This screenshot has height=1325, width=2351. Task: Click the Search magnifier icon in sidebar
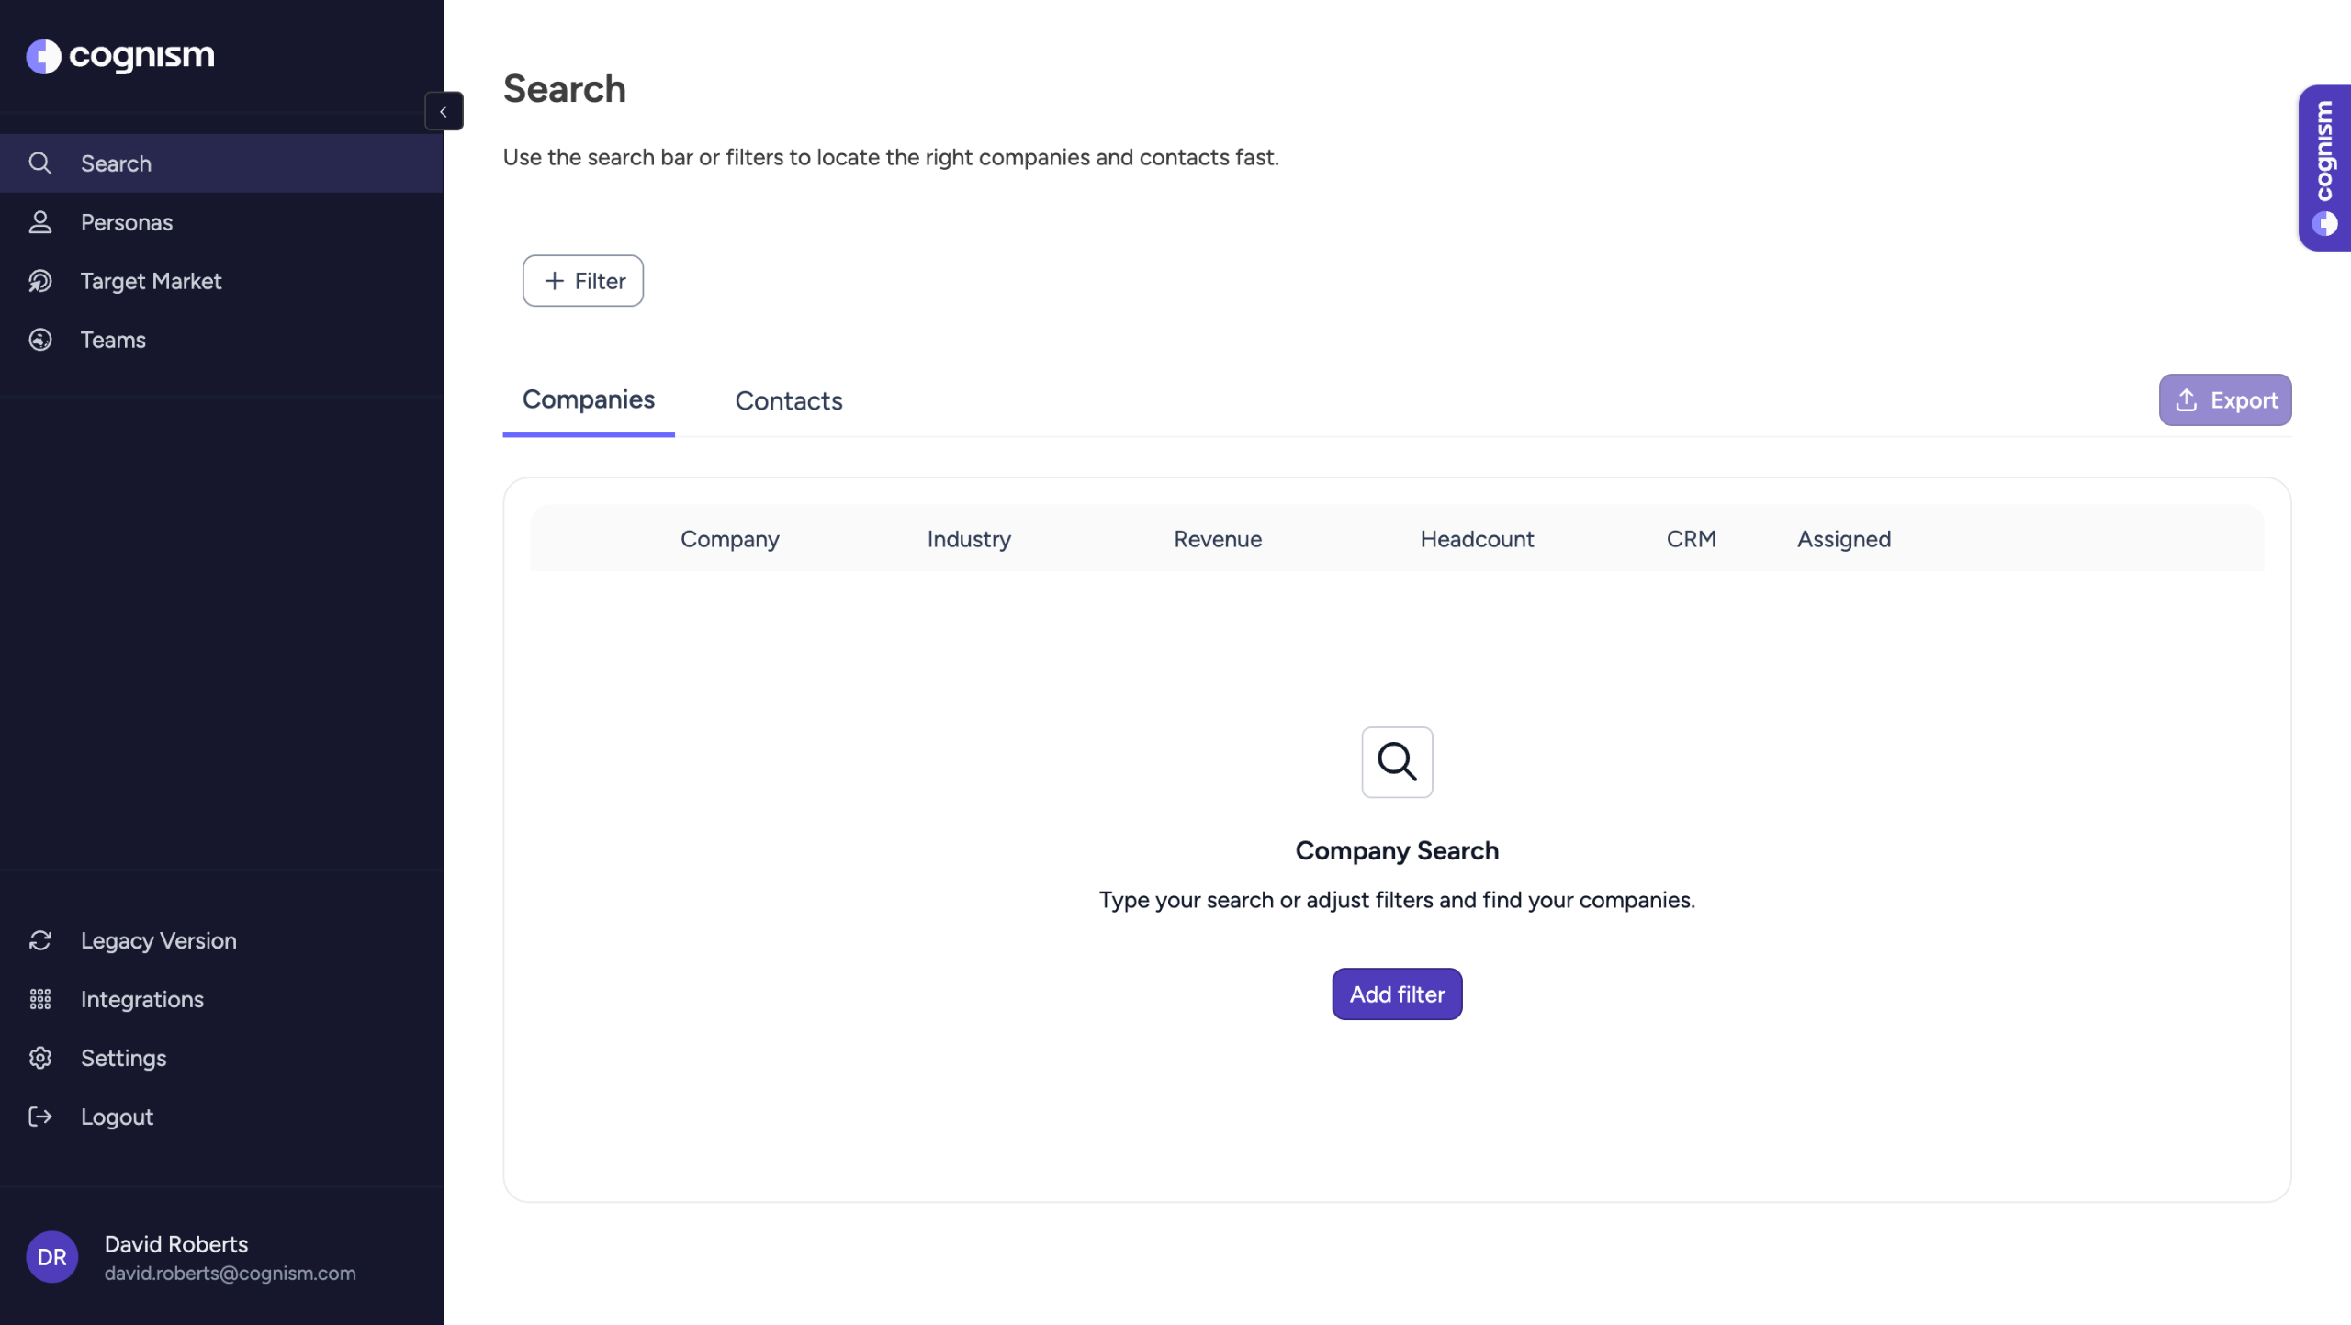[x=40, y=163]
